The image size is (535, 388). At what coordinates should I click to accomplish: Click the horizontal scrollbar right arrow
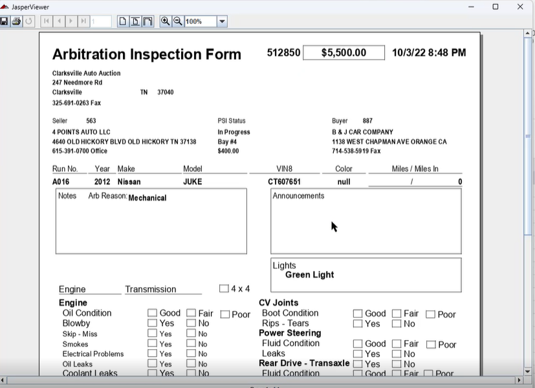click(519, 380)
